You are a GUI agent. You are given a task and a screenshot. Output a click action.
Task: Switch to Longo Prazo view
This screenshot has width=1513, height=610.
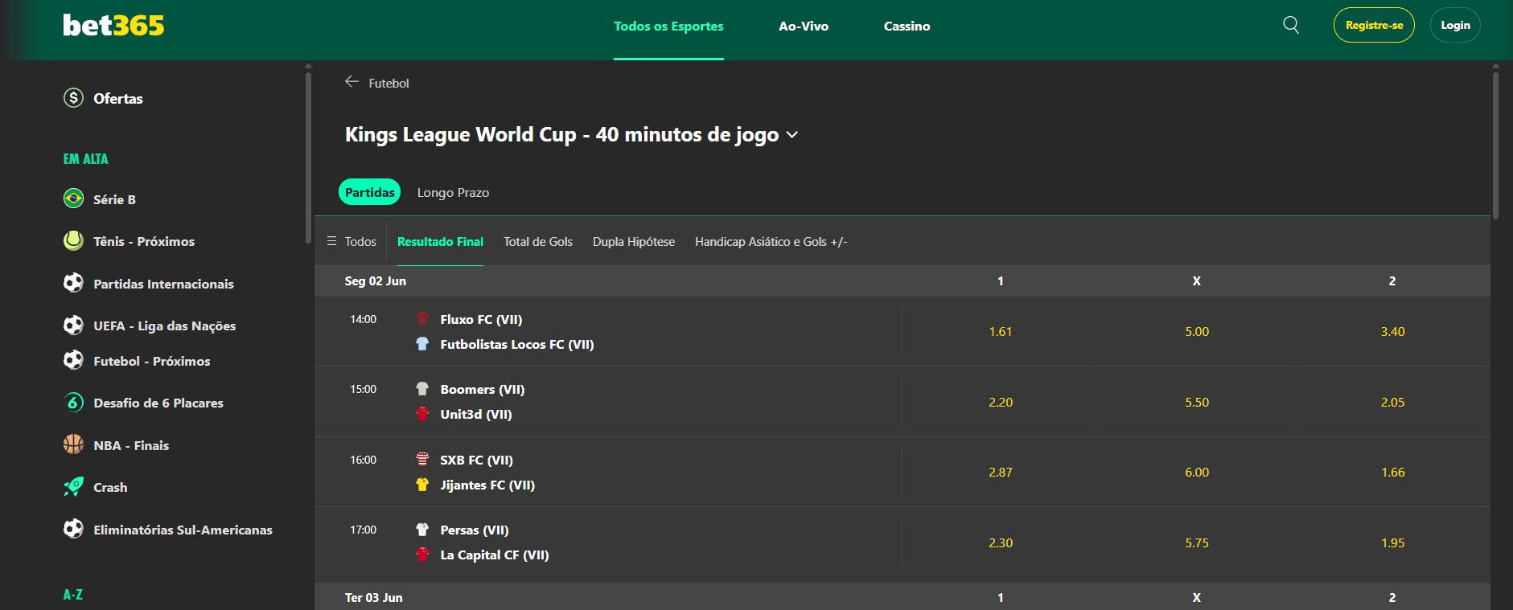(x=453, y=193)
